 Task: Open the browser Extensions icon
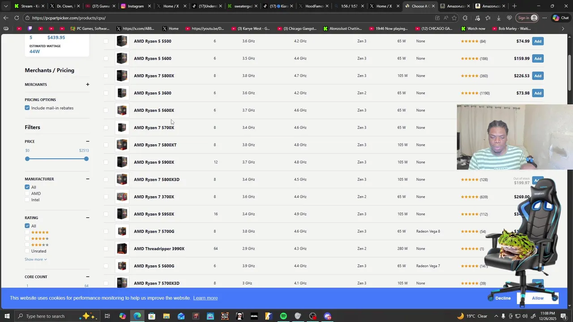[465, 18]
